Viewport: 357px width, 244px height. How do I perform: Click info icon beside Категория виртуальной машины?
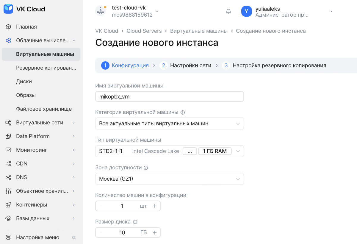click(x=183, y=112)
